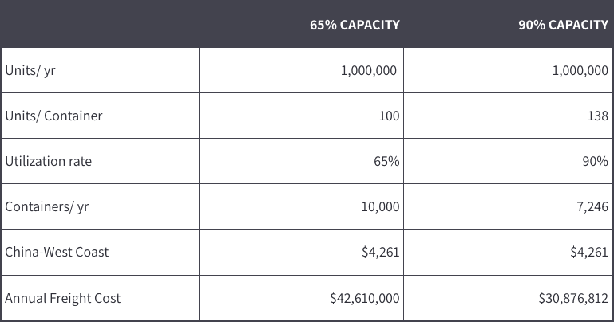614x322 pixels.
Task: Click the 90% utilization rate cell
Action: tap(596, 161)
